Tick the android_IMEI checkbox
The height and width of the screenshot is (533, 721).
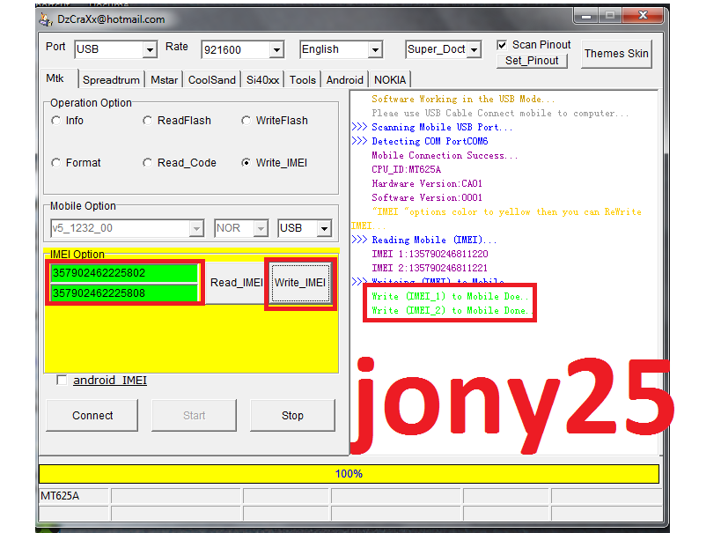point(62,381)
